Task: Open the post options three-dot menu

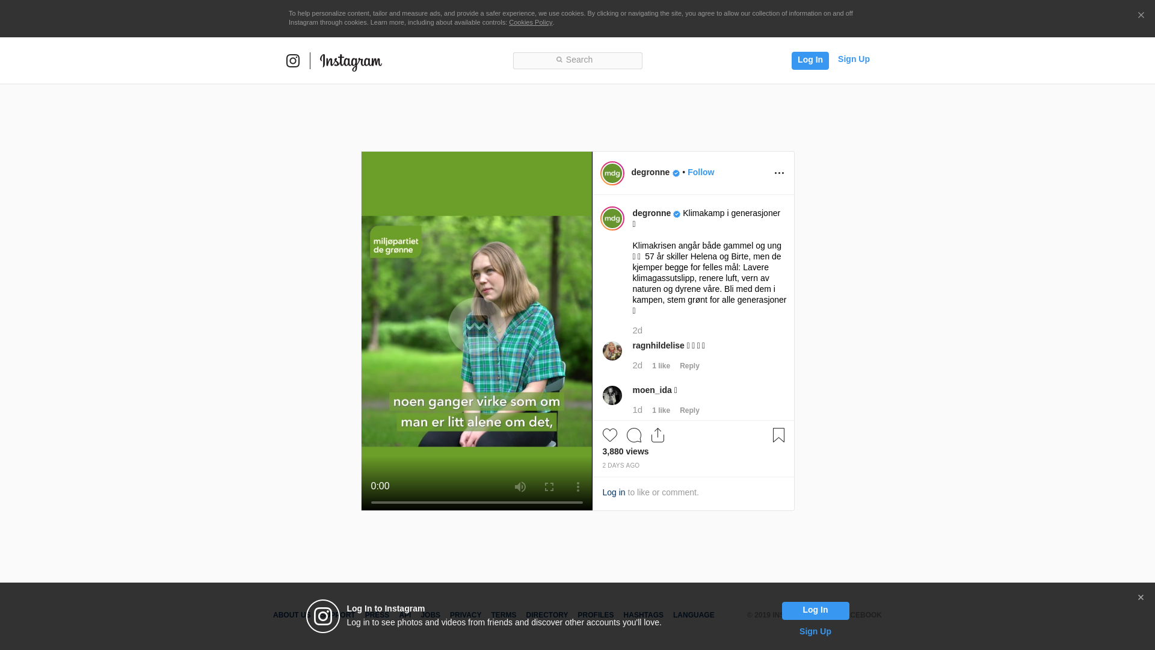Action: click(779, 173)
